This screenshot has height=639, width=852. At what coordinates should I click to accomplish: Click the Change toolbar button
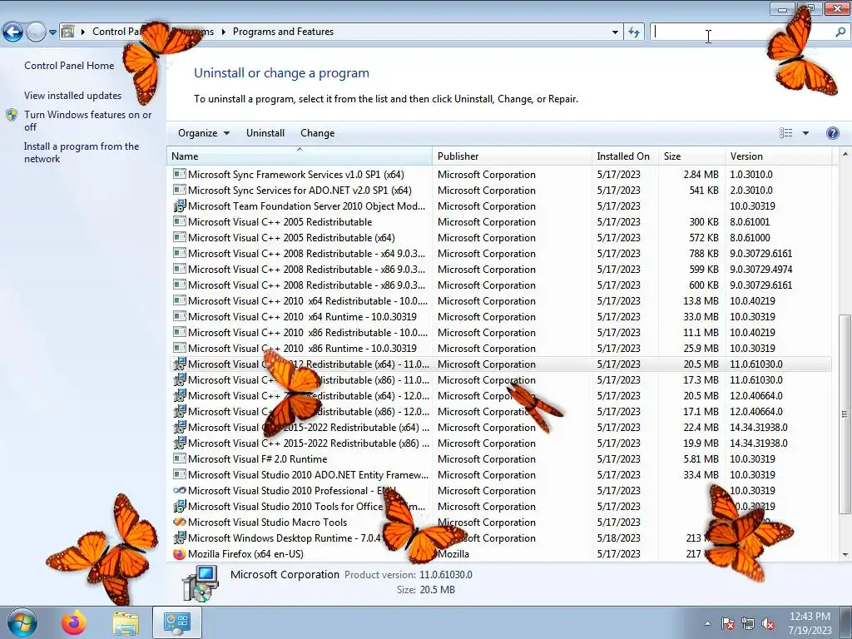coord(317,133)
